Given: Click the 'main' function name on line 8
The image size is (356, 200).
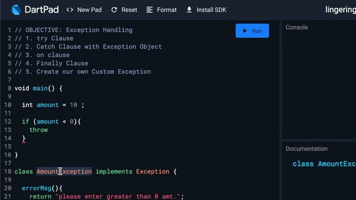Looking at the screenshot, I should [40, 88].
